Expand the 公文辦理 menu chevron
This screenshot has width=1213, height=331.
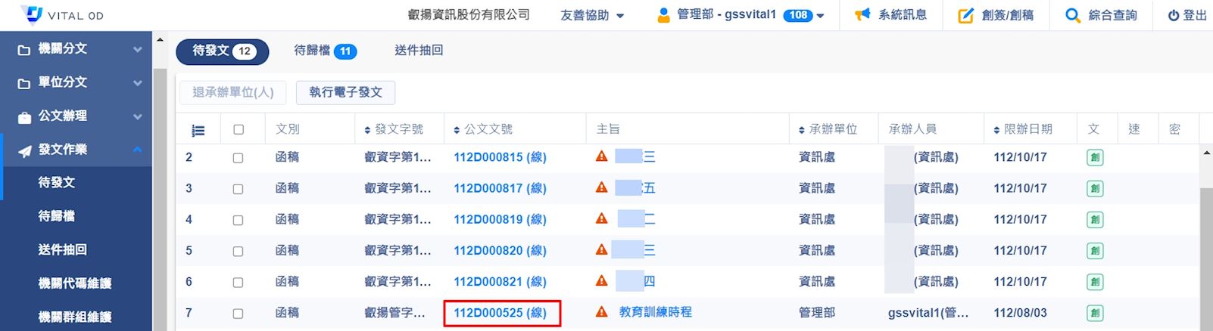tap(137, 116)
